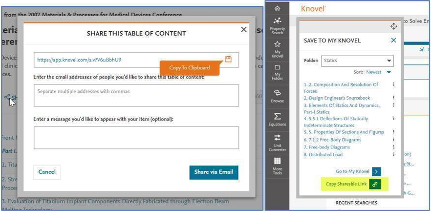Screen dimensions: 431x211
Task: Go to Knovel home icon
Action: point(277,8)
